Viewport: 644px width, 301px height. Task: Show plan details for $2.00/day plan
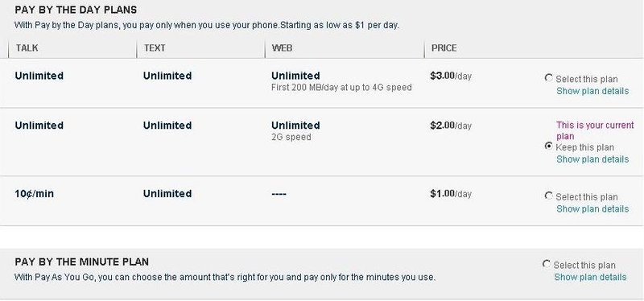[592, 159]
